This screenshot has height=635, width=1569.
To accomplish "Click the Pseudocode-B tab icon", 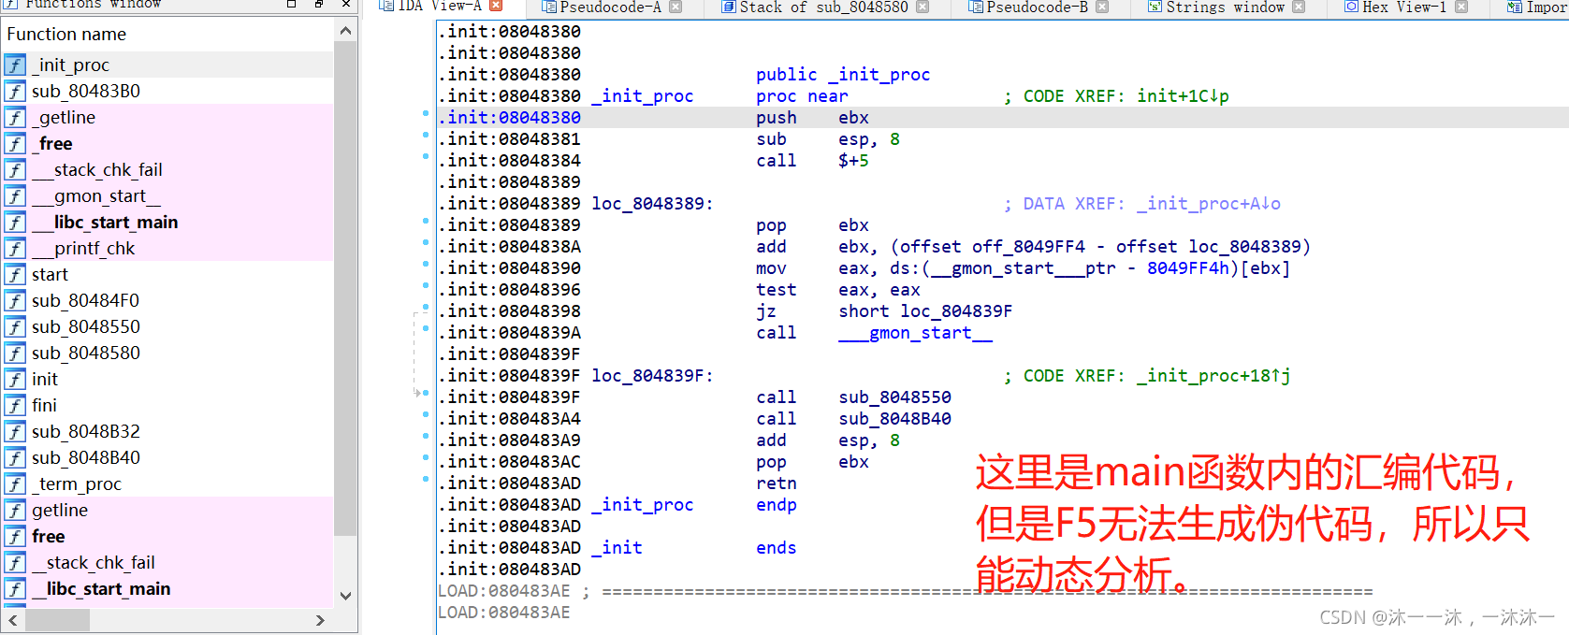I will pos(976,7).
